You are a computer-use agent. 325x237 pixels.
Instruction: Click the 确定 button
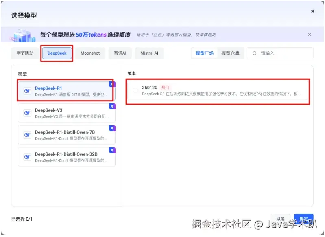point(304,219)
